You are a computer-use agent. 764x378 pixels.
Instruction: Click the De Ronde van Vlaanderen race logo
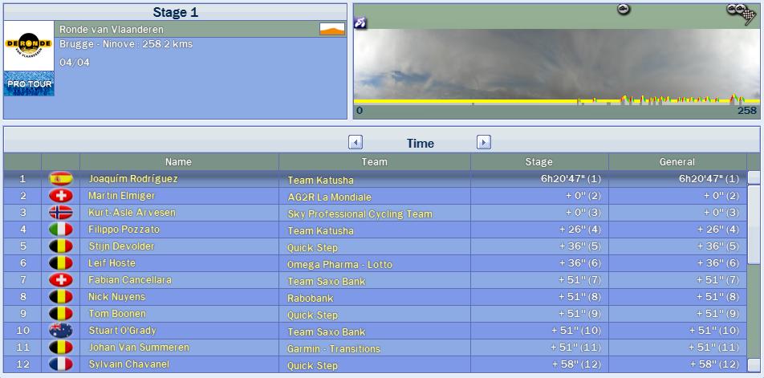click(29, 45)
